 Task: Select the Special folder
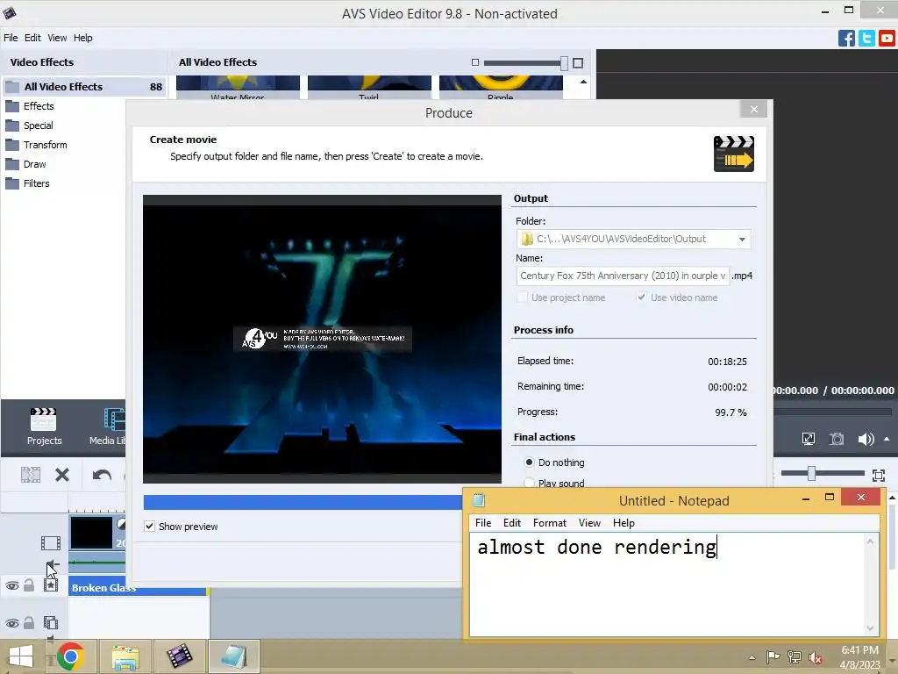pyautogui.click(x=38, y=125)
